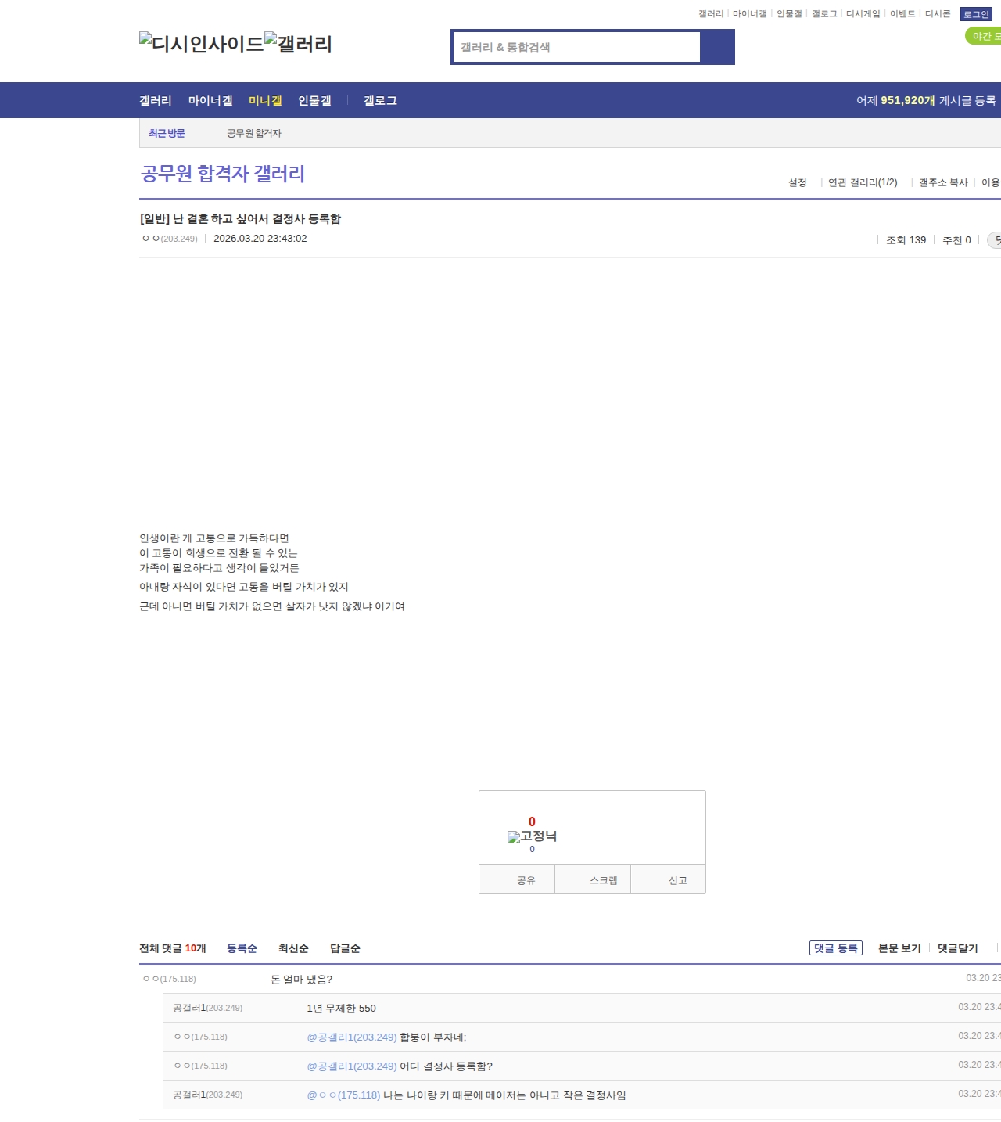Click the 조회 139 view count

pos(906,240)
